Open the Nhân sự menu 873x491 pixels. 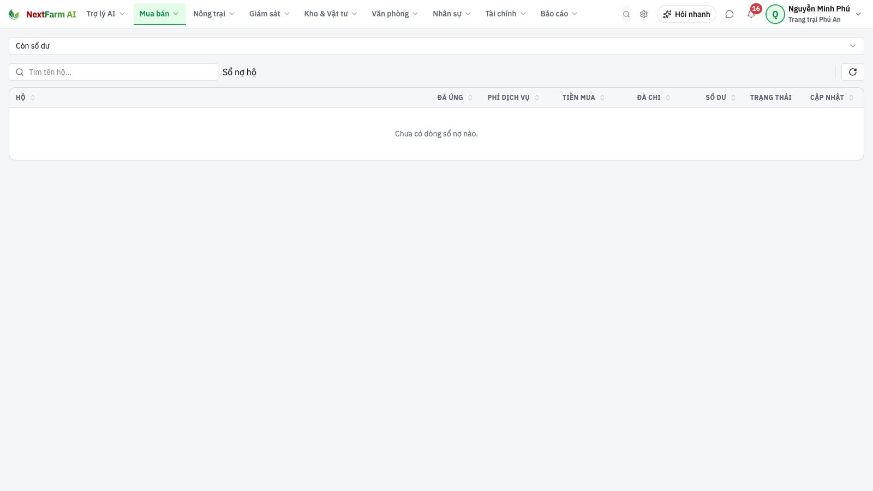[452, 14]
